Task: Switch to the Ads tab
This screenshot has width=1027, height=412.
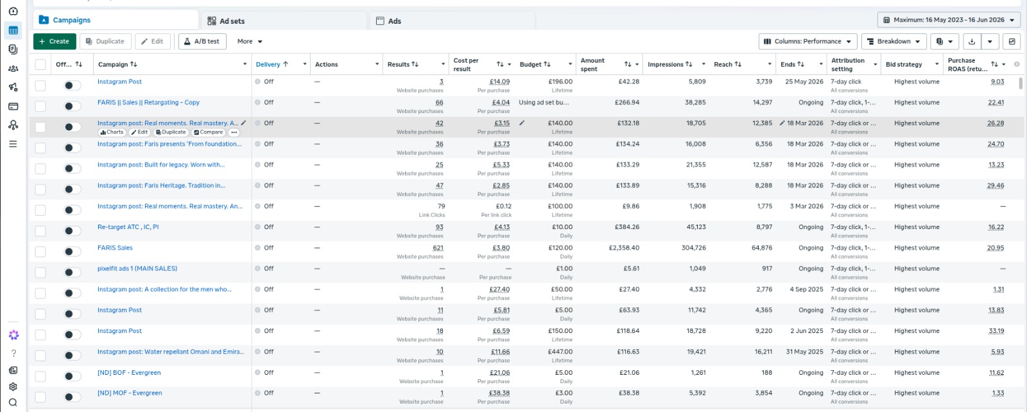Action: tap(453, 21)
